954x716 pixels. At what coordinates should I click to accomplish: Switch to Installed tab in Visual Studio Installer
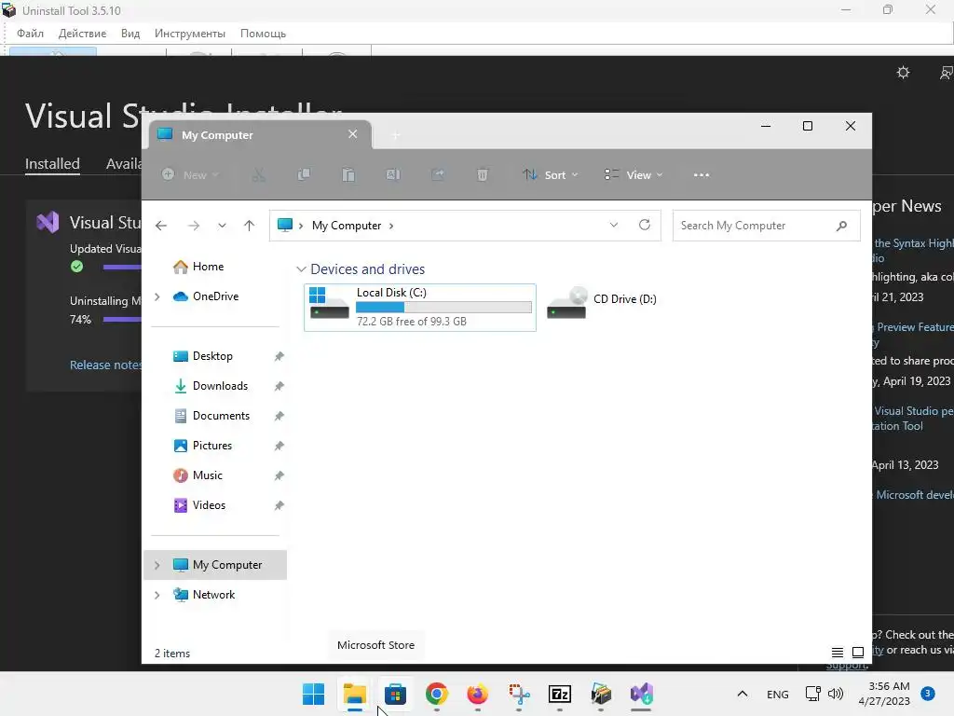[x=52, y=164]
